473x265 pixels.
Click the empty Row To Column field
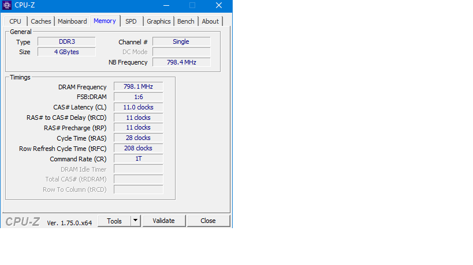coord(139,190)
